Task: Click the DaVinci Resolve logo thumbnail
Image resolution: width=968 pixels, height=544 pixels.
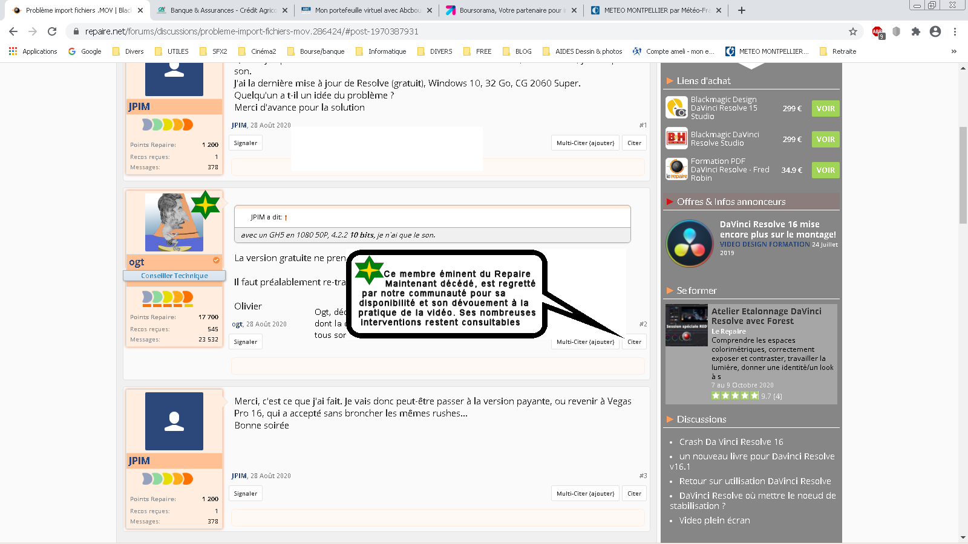Action: click(x=690, y=244)
